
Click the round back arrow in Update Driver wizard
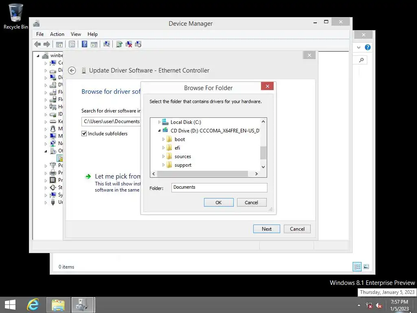coord(72,71)
